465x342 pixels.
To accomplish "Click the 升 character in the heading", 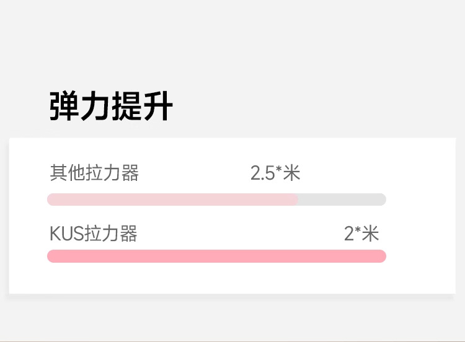I will click(157, 107).
